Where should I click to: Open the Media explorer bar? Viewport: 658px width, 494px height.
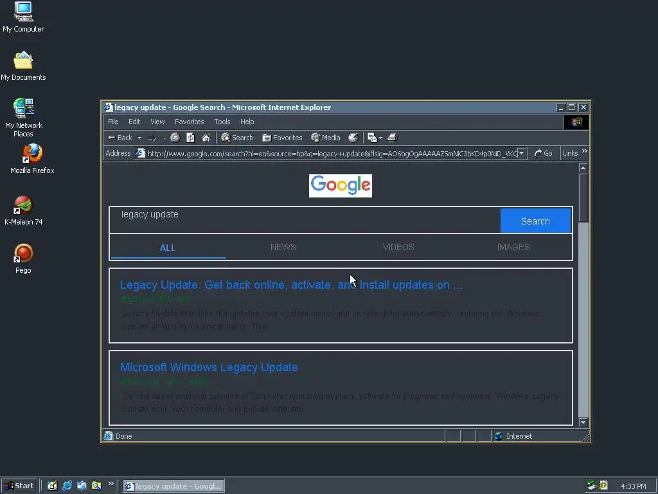click(x=326, y=138)
